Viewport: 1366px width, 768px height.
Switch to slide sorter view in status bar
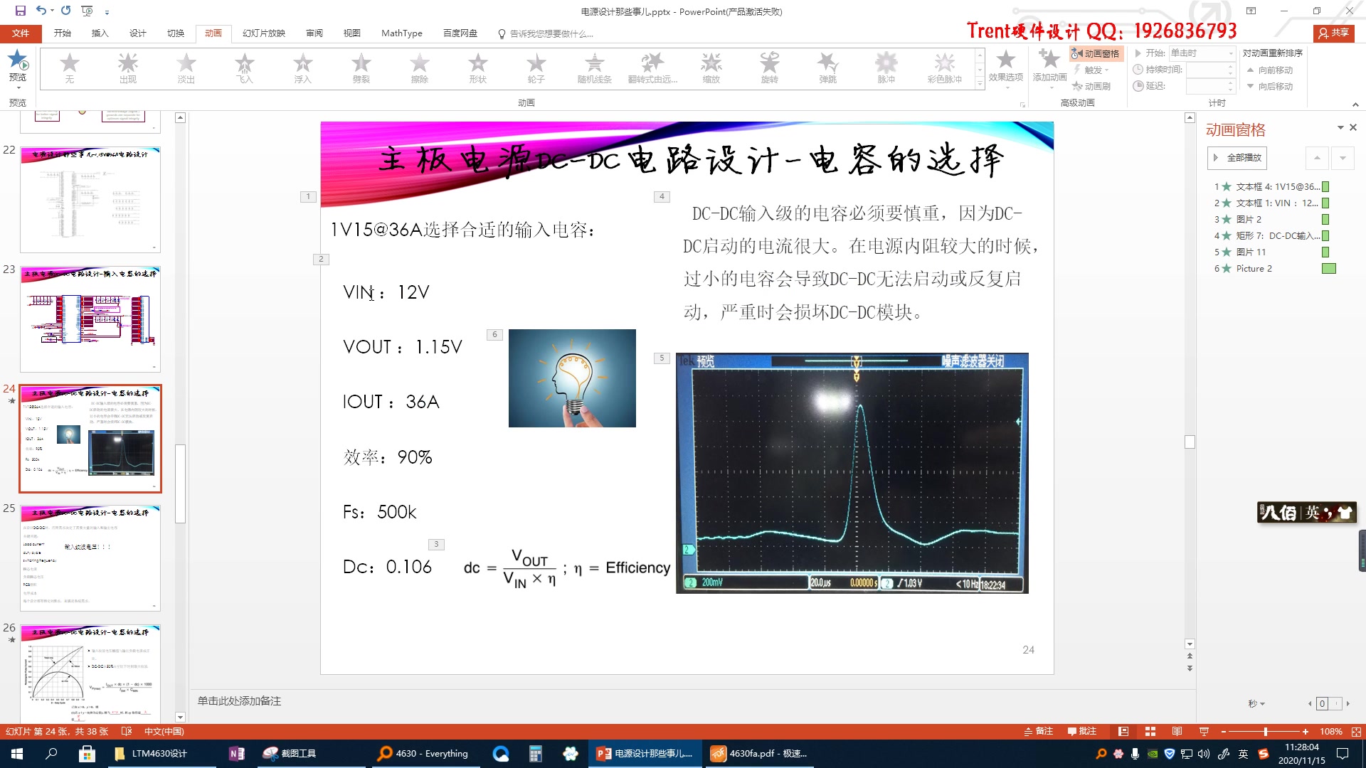(1150, 732)
